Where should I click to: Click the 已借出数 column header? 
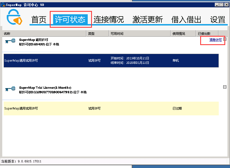click(207, 34)
